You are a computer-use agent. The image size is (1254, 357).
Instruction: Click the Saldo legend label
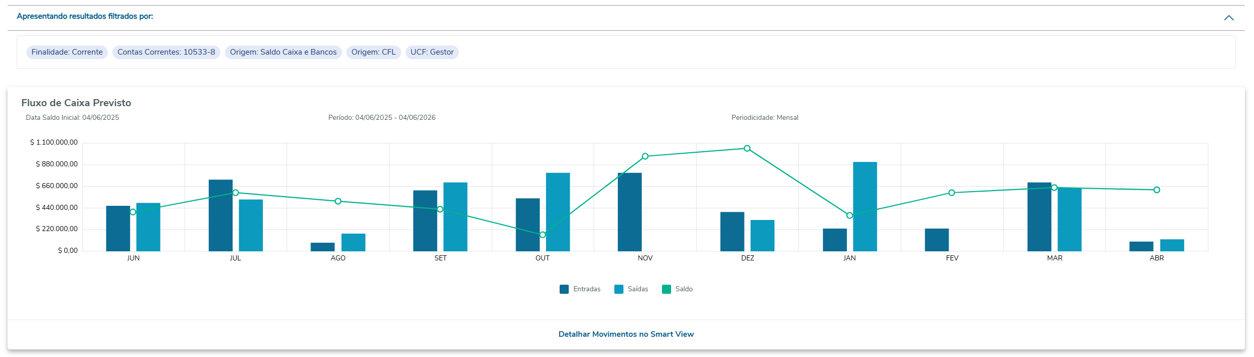click(x=684, y=289)
